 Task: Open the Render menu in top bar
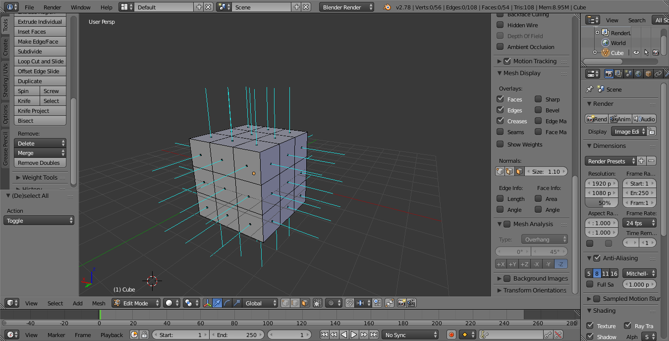pyautogui.click(x=52, y=7)
